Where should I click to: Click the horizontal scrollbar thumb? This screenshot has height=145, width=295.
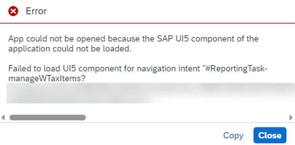[x=48, y=118]
